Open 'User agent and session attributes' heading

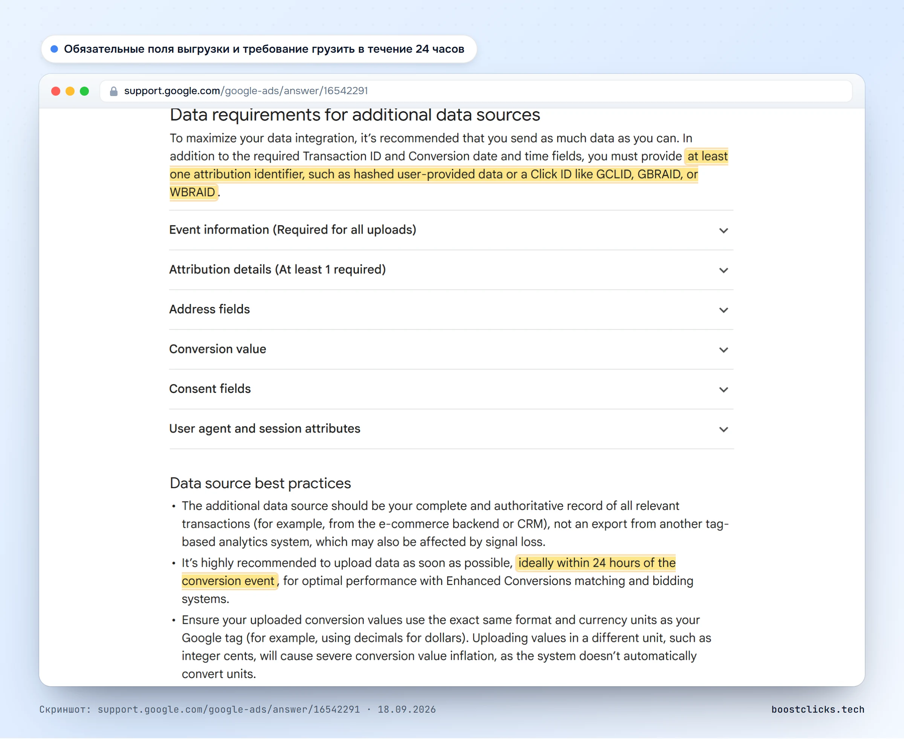(x=265, y=428)
